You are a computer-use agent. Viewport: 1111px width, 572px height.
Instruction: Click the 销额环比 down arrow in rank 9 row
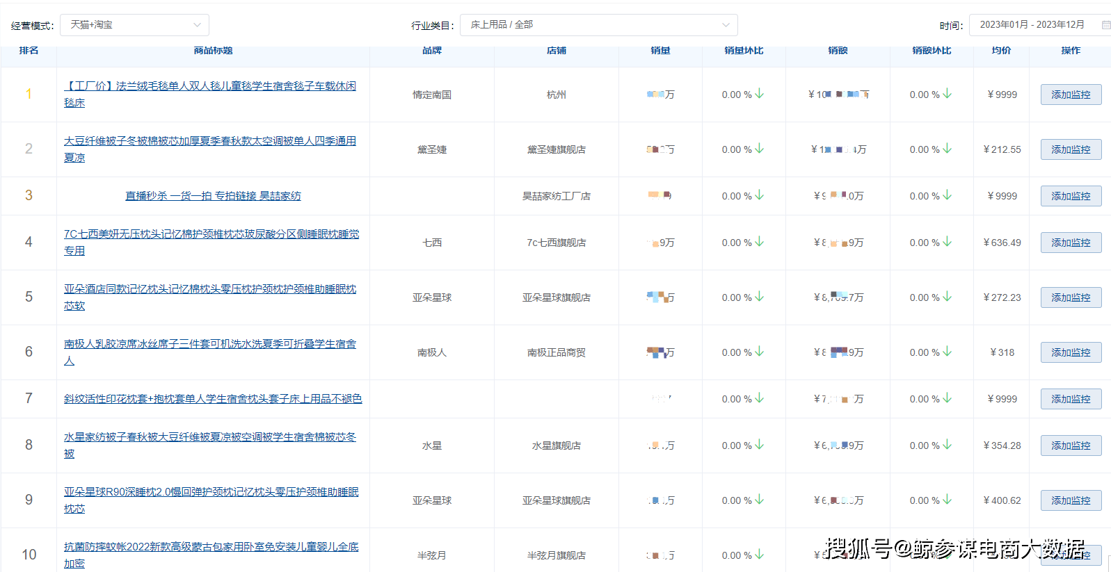(948, 500)
